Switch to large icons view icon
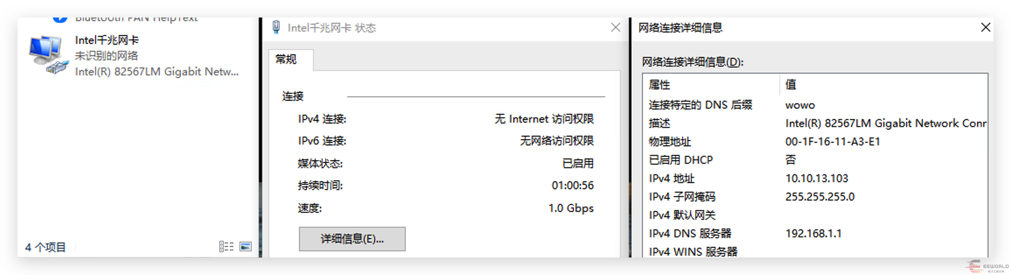This screenshot has height=275, width=1011. pos(246,247)
